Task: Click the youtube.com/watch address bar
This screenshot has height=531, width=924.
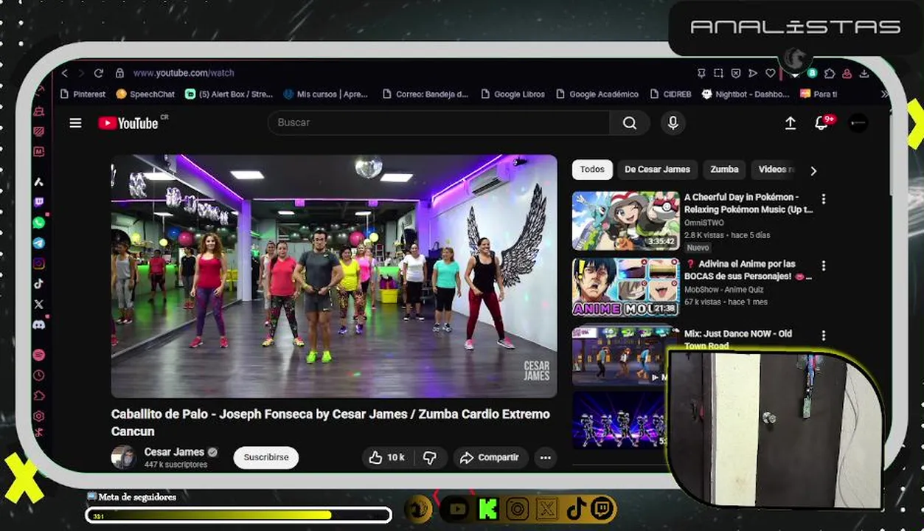Action: pyautogui.click(x=184, y=73)
